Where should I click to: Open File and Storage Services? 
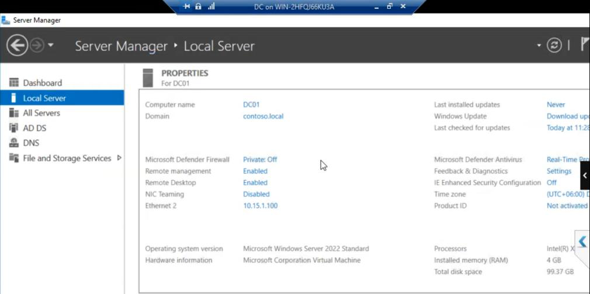(x=67, y=158)
